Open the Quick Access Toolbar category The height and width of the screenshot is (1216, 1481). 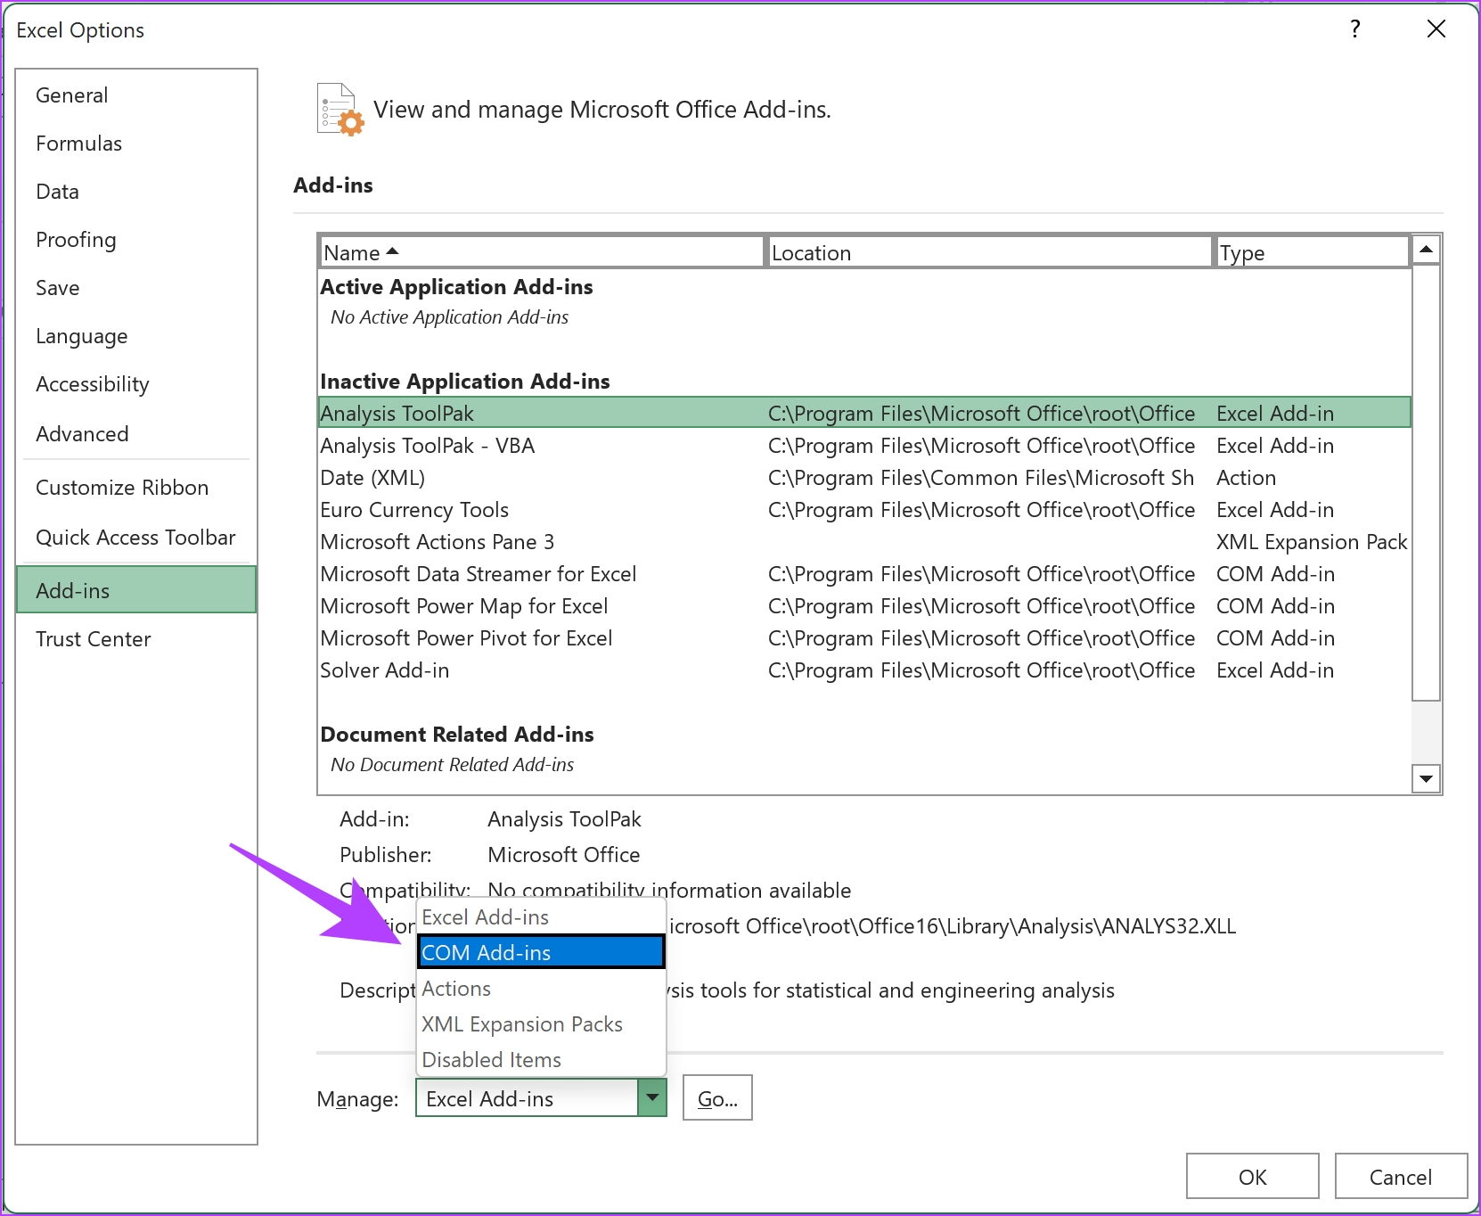(136, 538)
